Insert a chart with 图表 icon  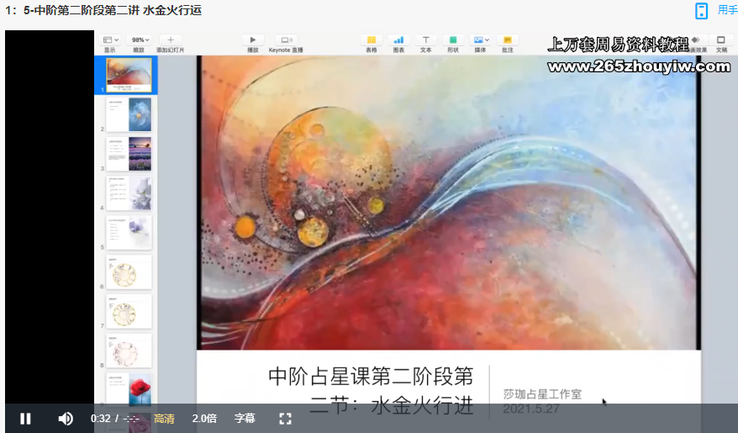click(x=398, y=40)
